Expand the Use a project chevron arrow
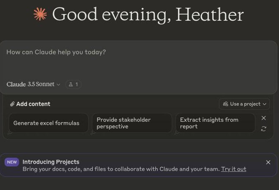This screenshot has width=279, height=190. [265, 104]
